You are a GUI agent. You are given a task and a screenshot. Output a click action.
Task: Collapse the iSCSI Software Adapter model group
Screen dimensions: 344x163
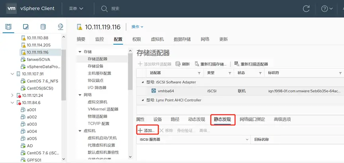click(143, 82)
